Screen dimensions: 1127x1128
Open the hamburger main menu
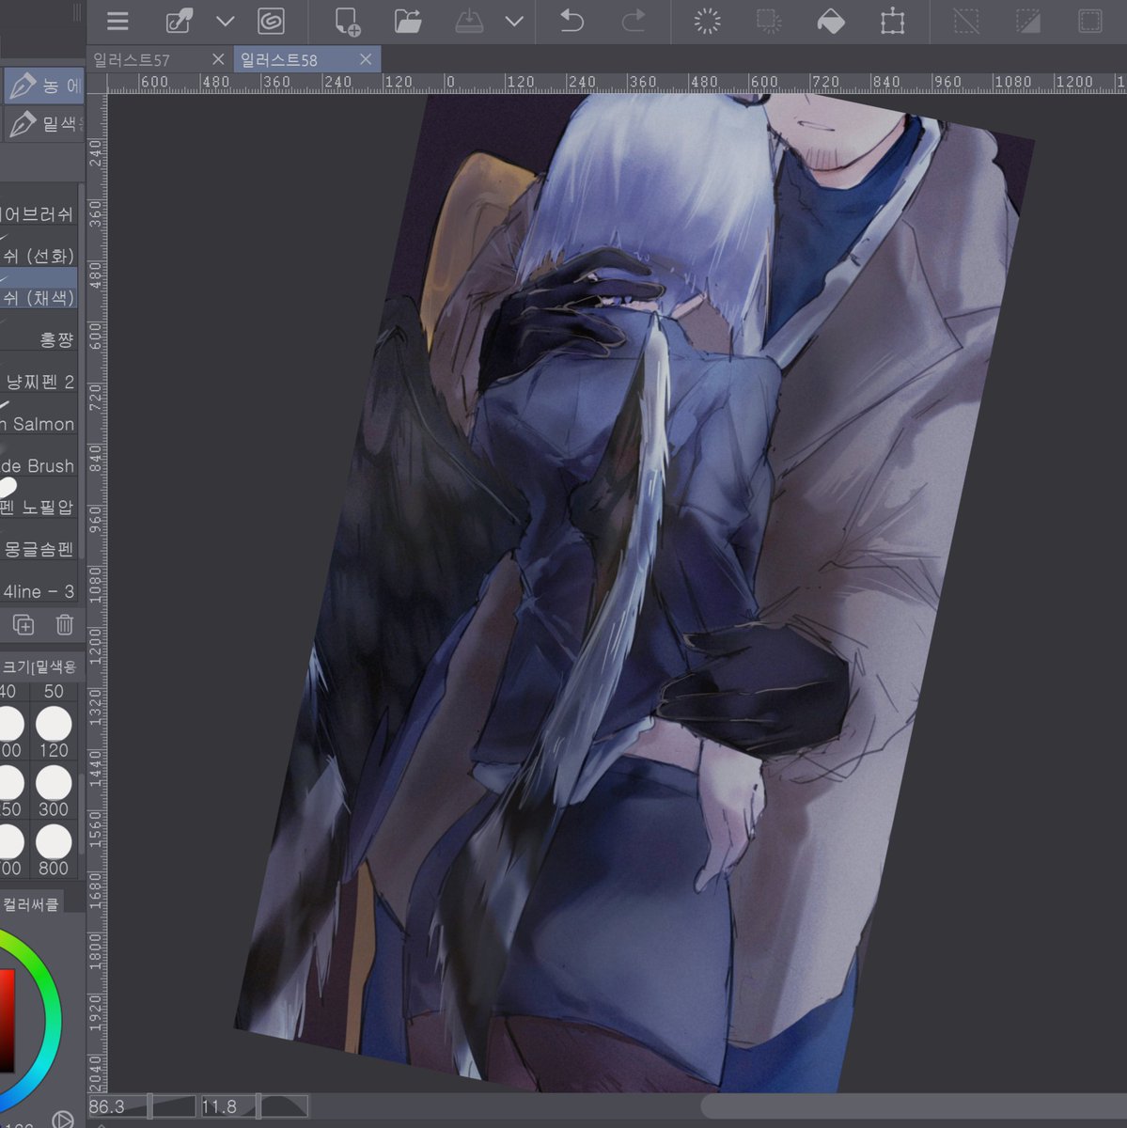pos(117,21)
